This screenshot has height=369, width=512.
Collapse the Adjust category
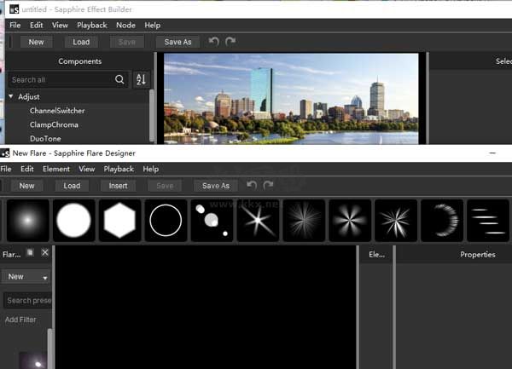click(11, 97)
